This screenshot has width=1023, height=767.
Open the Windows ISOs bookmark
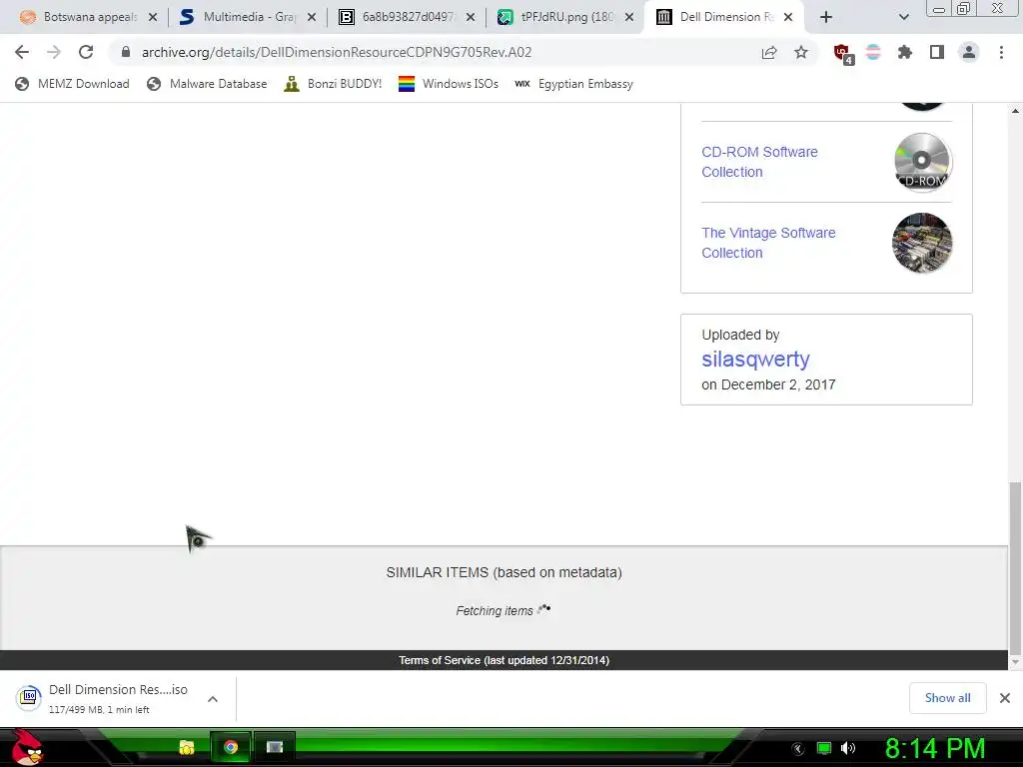449,84
